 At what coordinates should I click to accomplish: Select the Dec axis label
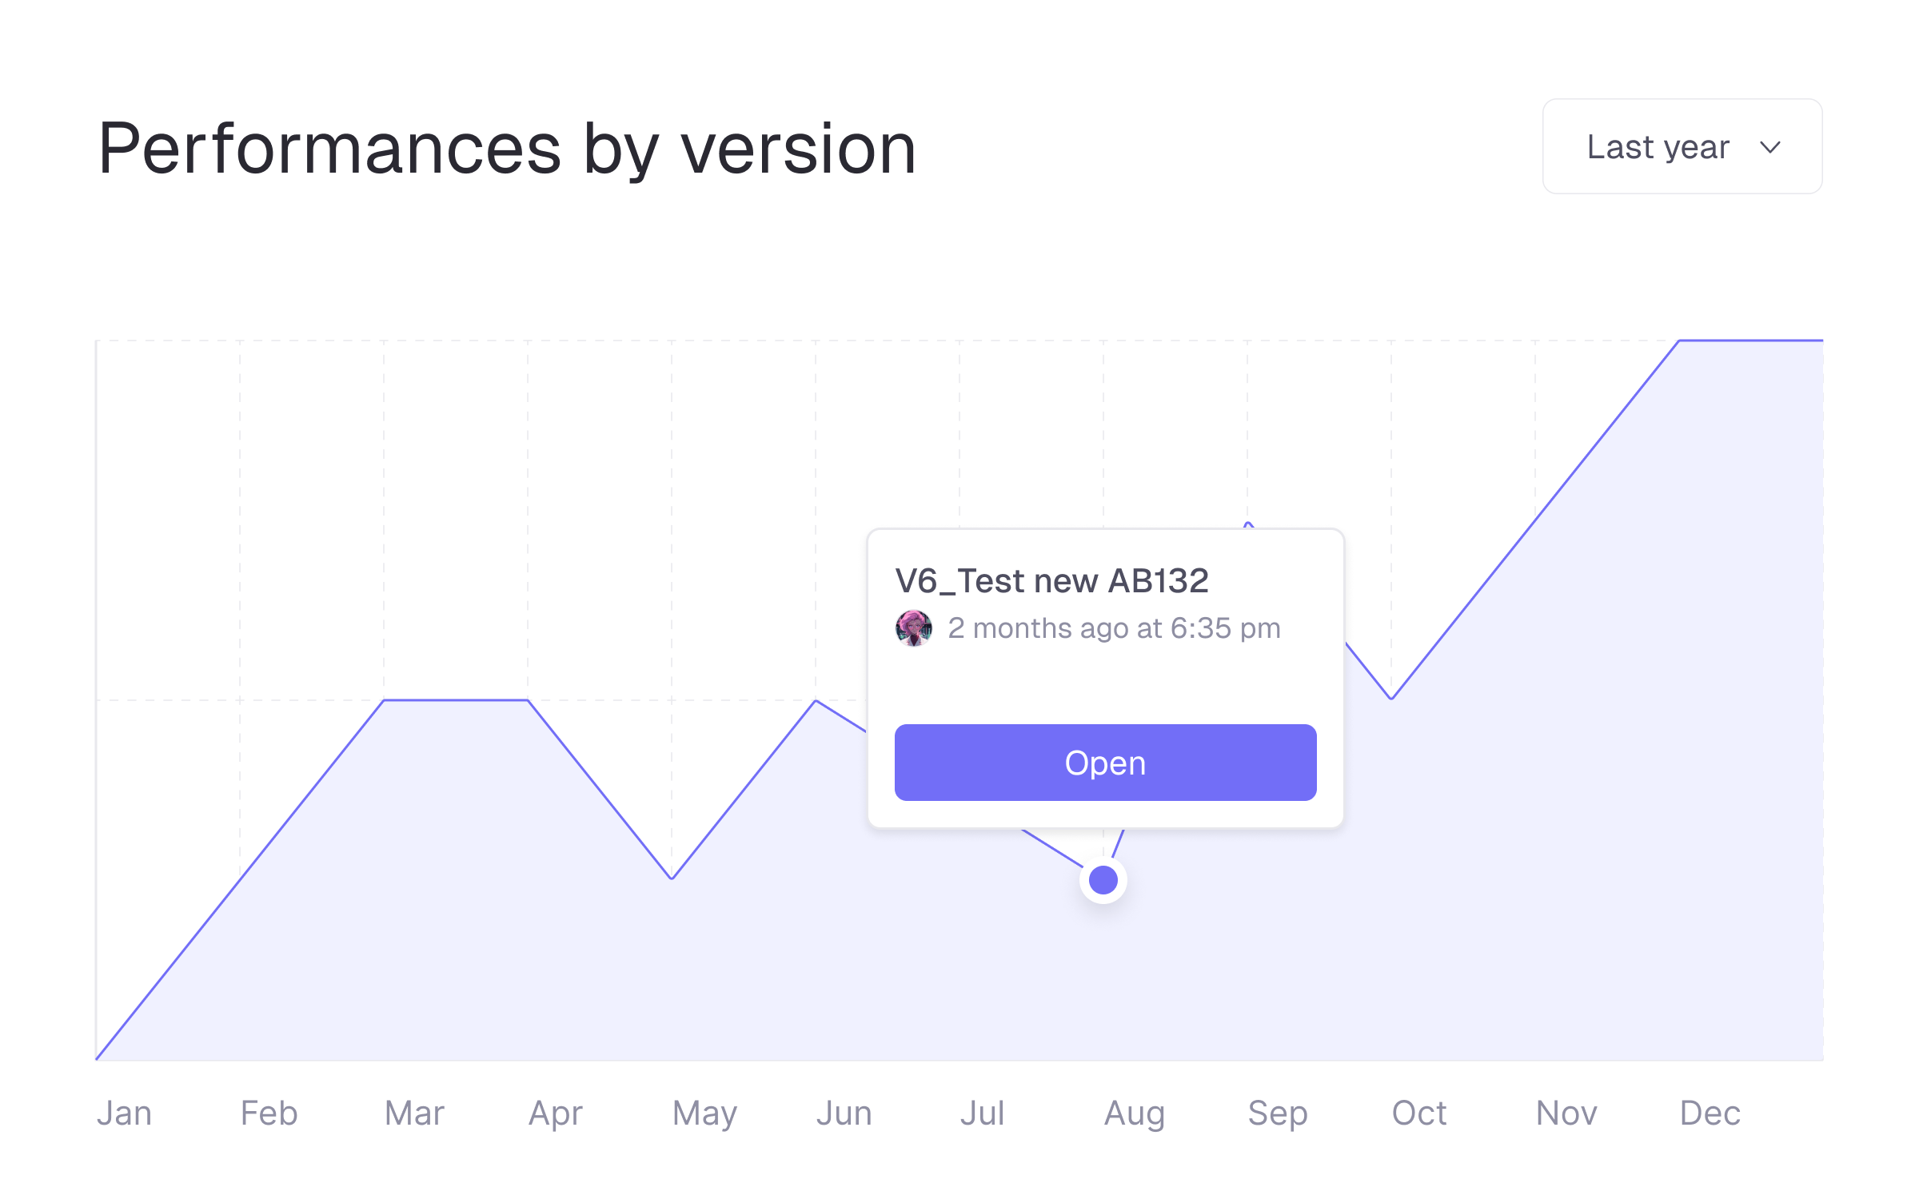click(x=1710, y=1113)
